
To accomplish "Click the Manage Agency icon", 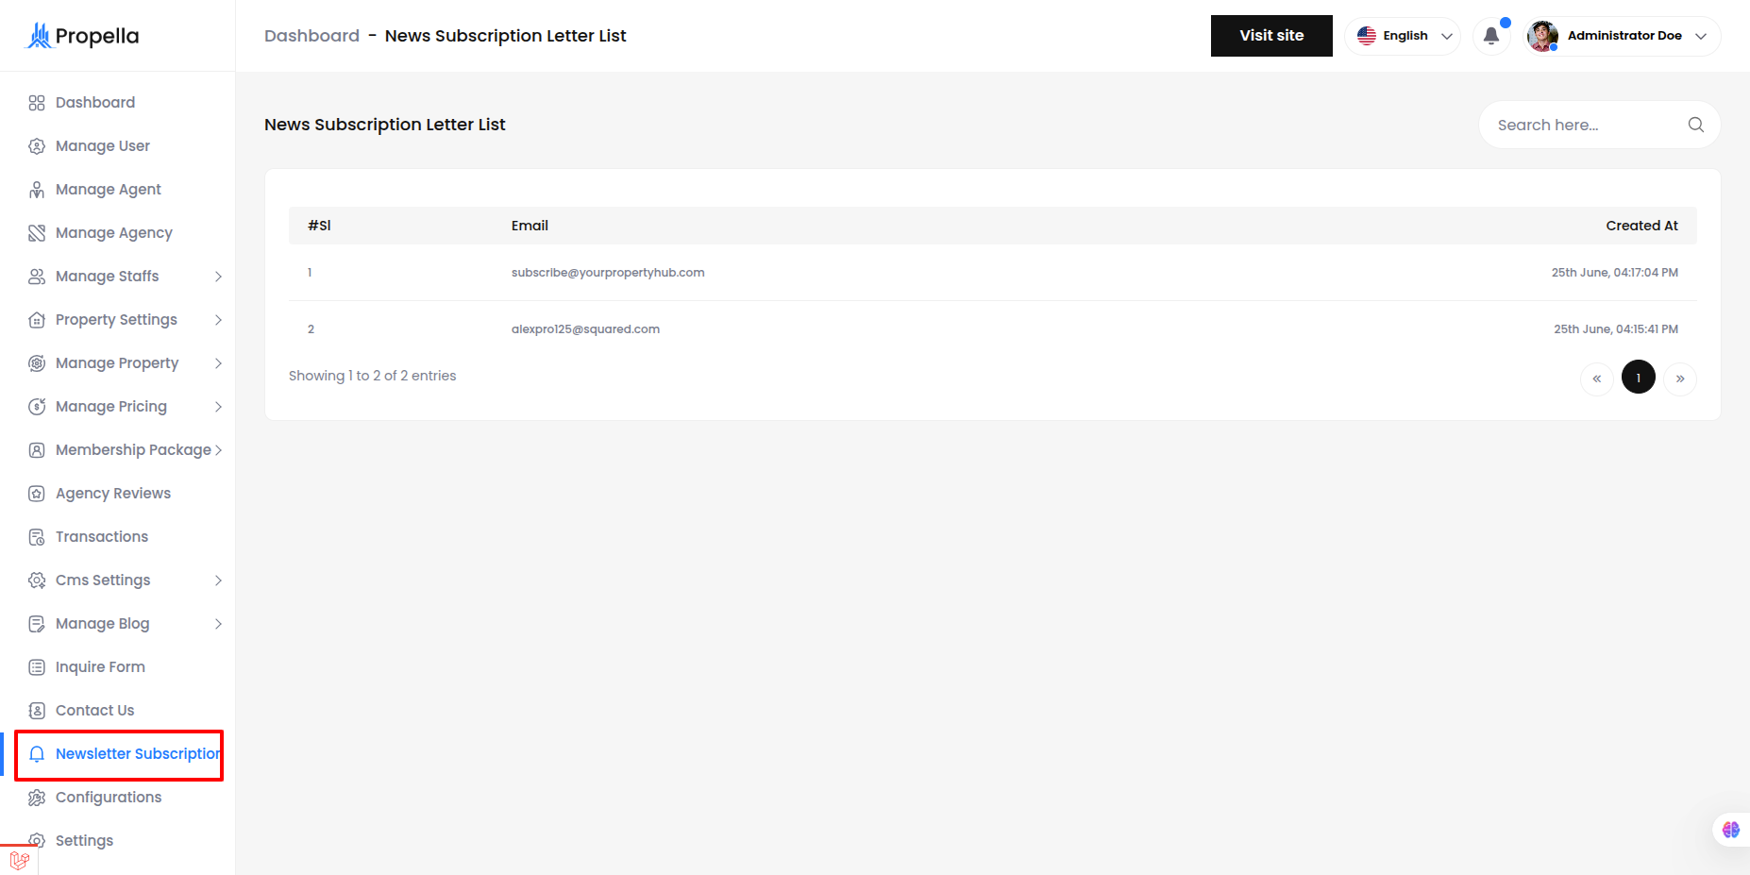I will [x=37, y=233].
